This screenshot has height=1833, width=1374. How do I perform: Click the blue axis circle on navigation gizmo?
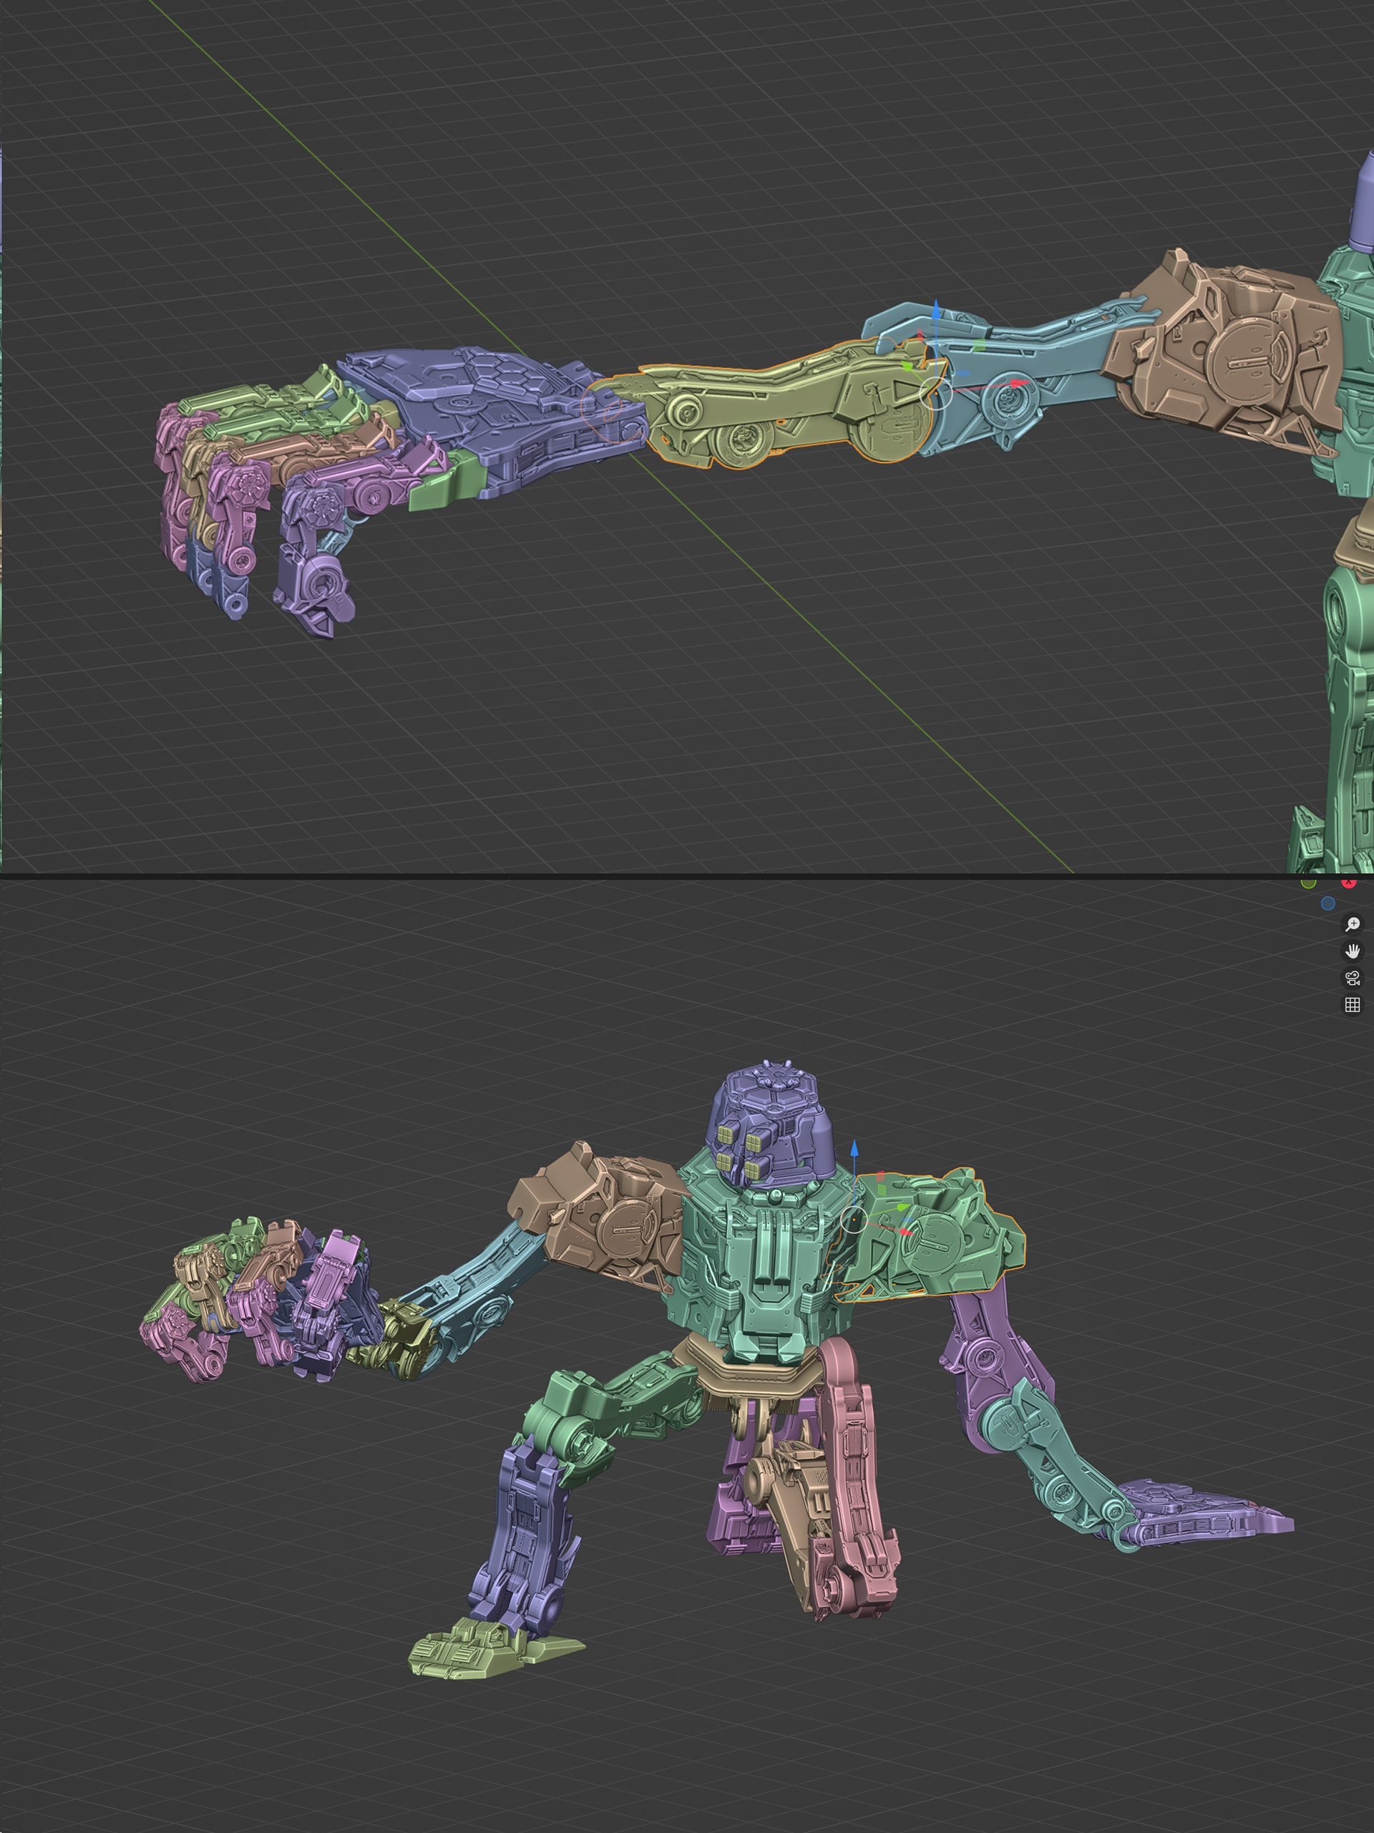pos(1327,903)
